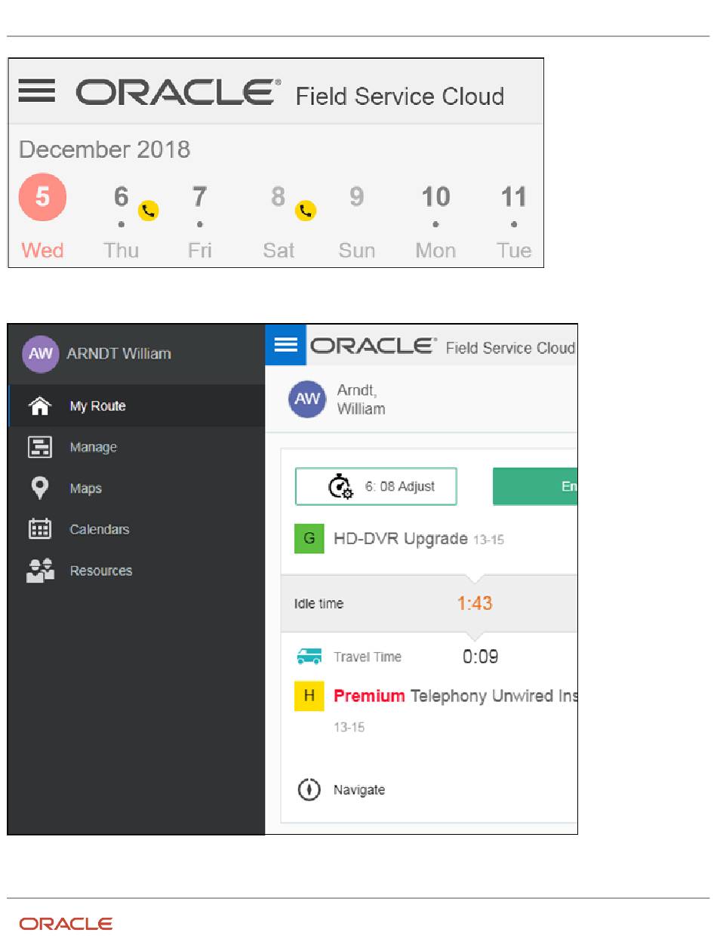Viewport: 717px width, 951px height.
Task: Click the phone icon next to date 6
Action: tap(149, 211)
